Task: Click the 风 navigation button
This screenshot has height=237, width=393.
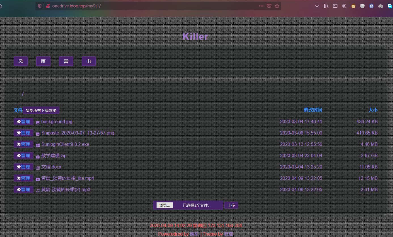Action: pyautogui.click(x=21, y=61)
